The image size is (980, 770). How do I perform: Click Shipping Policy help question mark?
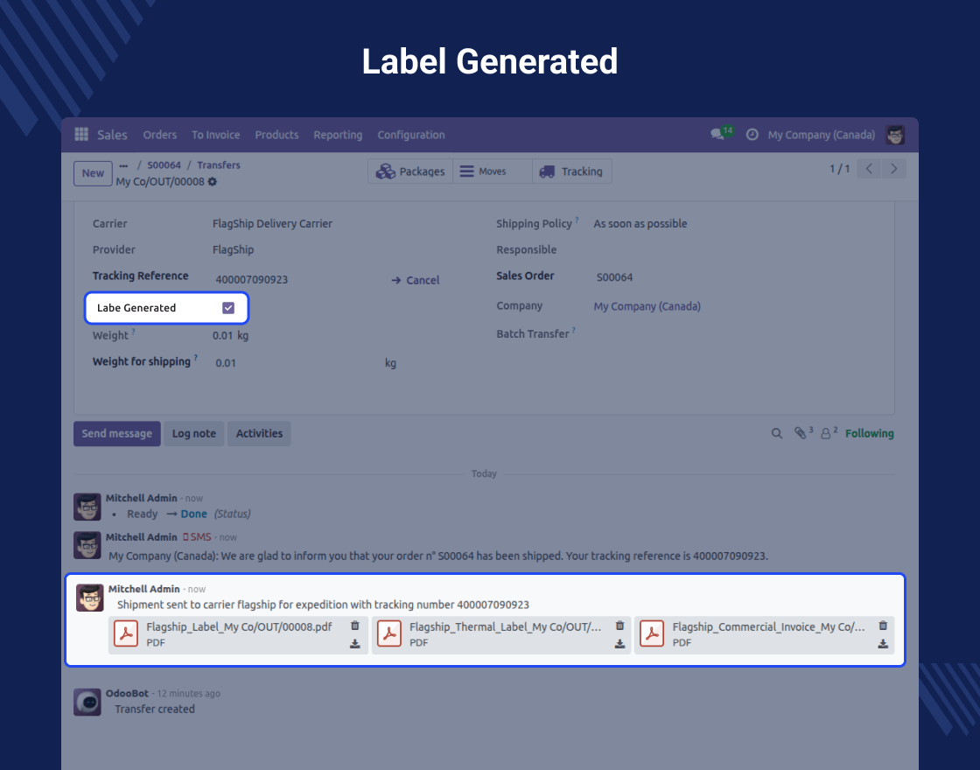(577, 220)
